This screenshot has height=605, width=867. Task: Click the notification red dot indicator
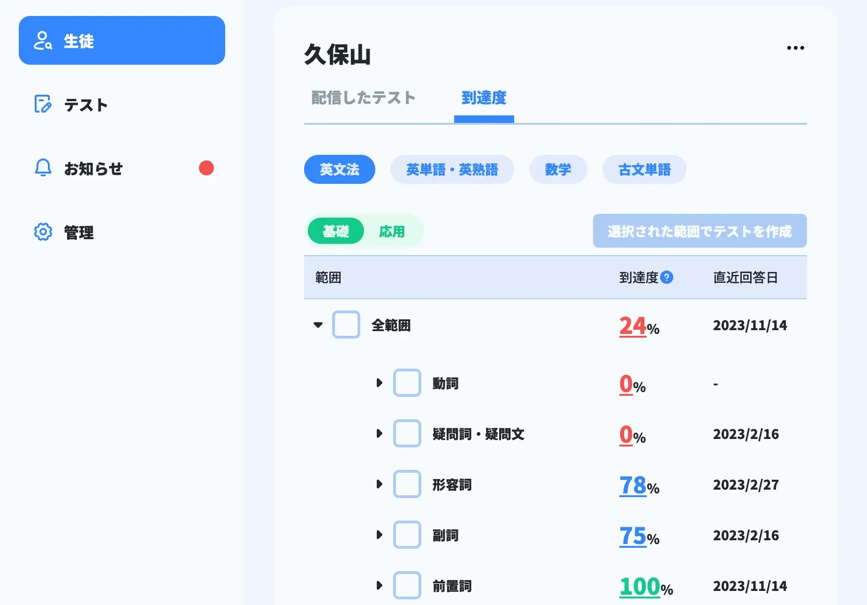click(206, 168)
